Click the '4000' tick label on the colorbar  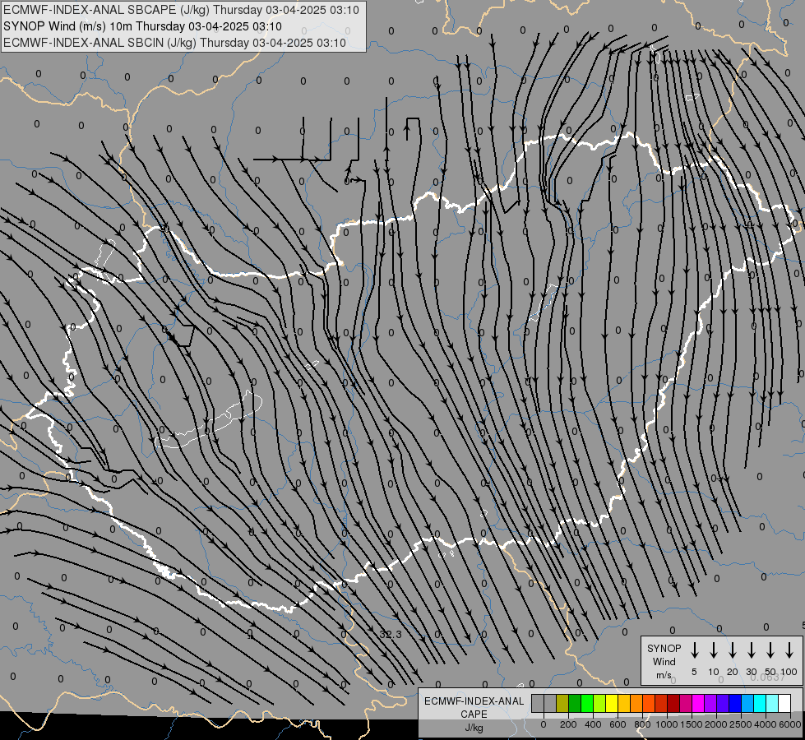point(766,724)
